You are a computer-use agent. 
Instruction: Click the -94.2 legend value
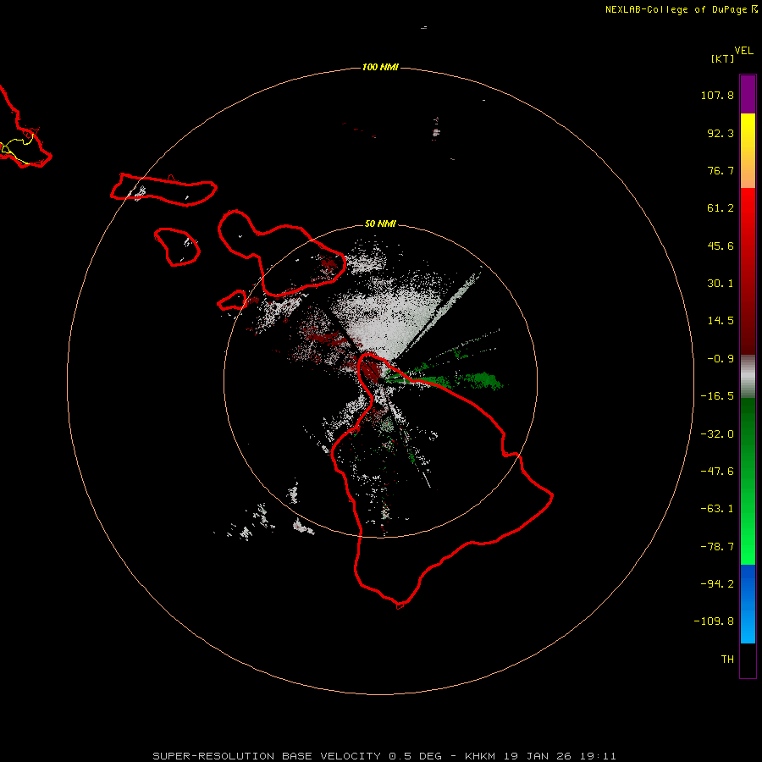[x=717, y=583]
